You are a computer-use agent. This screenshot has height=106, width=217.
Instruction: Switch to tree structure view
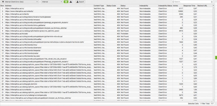pyautogui.click(x=71, y=2)
